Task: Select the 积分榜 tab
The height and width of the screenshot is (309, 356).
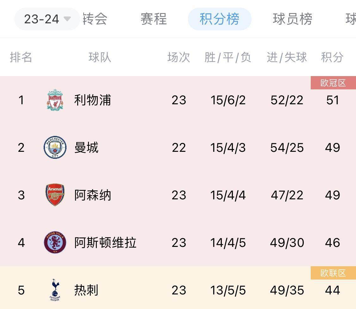Action: (220, 19)
